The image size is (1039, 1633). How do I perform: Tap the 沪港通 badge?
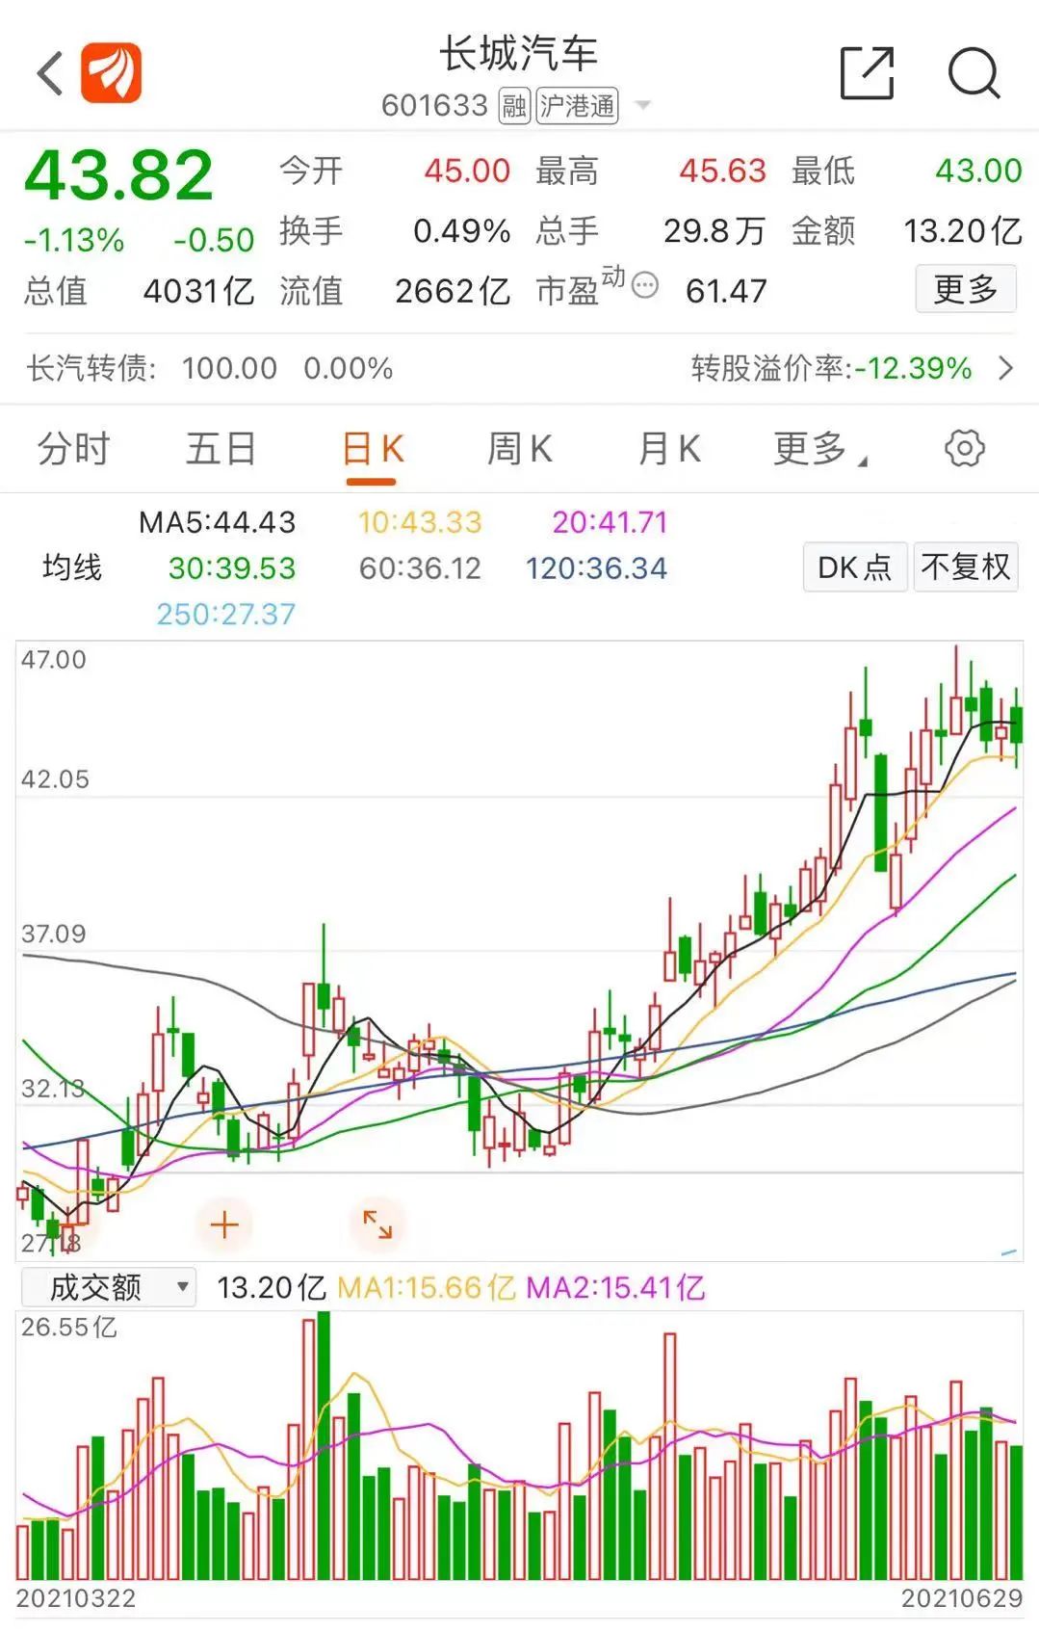[577, 106]
